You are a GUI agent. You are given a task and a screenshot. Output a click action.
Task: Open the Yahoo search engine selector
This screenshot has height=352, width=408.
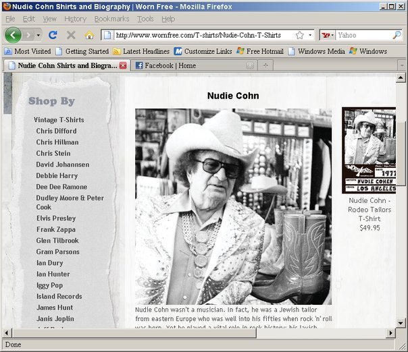click(328, 35)
